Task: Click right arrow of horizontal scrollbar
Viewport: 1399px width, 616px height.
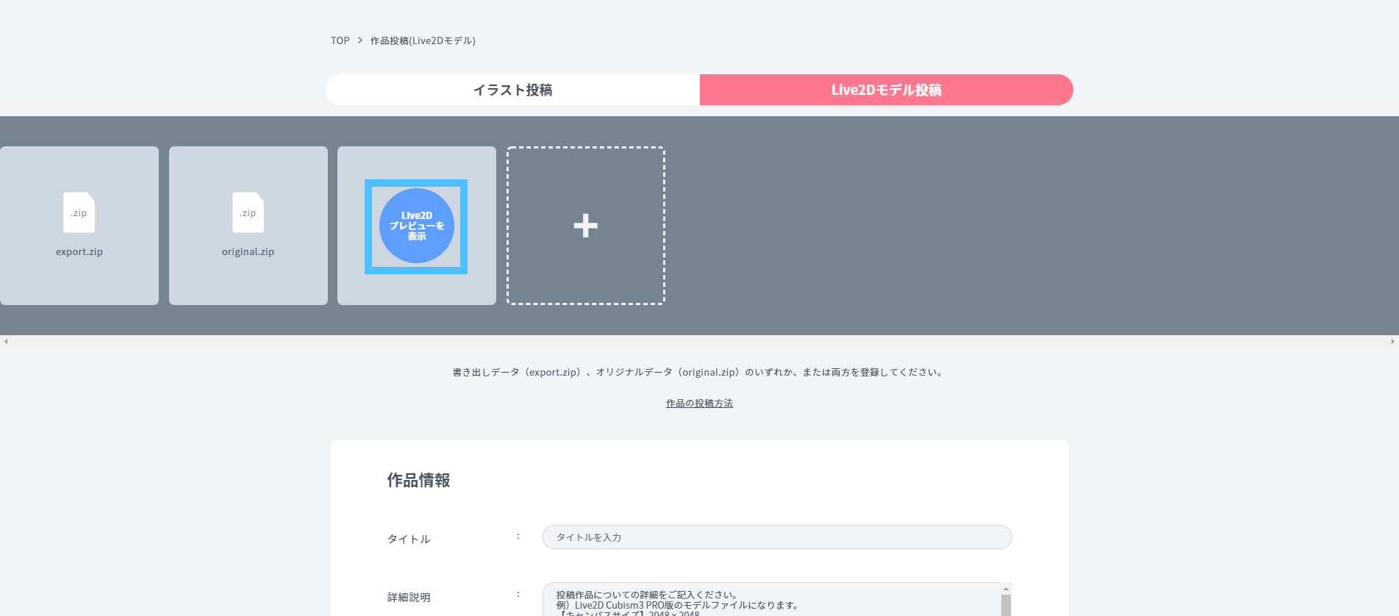Action: click(x=1392, y=342)
